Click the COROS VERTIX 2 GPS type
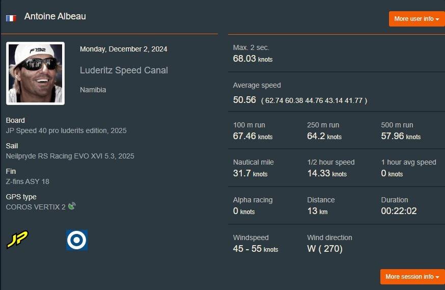Screen dimensions: 445x290 pyautogui.click(x=36, y=207)
